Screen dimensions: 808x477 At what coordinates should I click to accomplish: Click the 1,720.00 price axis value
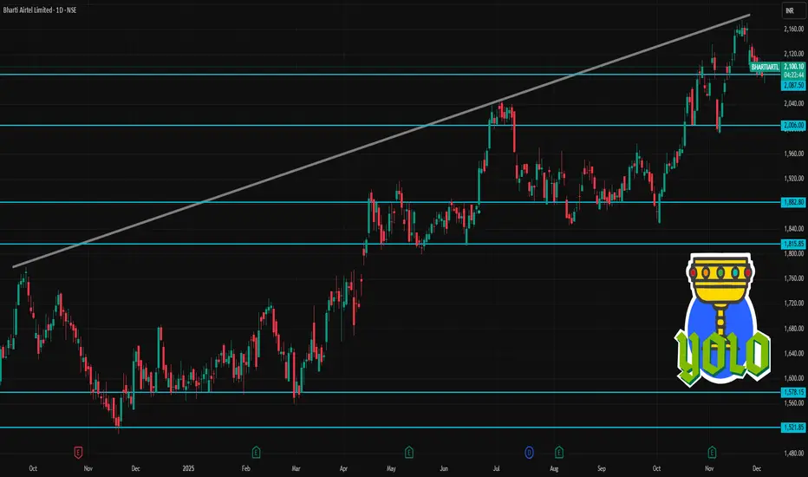pyautogui.click(x=793, y=304)
